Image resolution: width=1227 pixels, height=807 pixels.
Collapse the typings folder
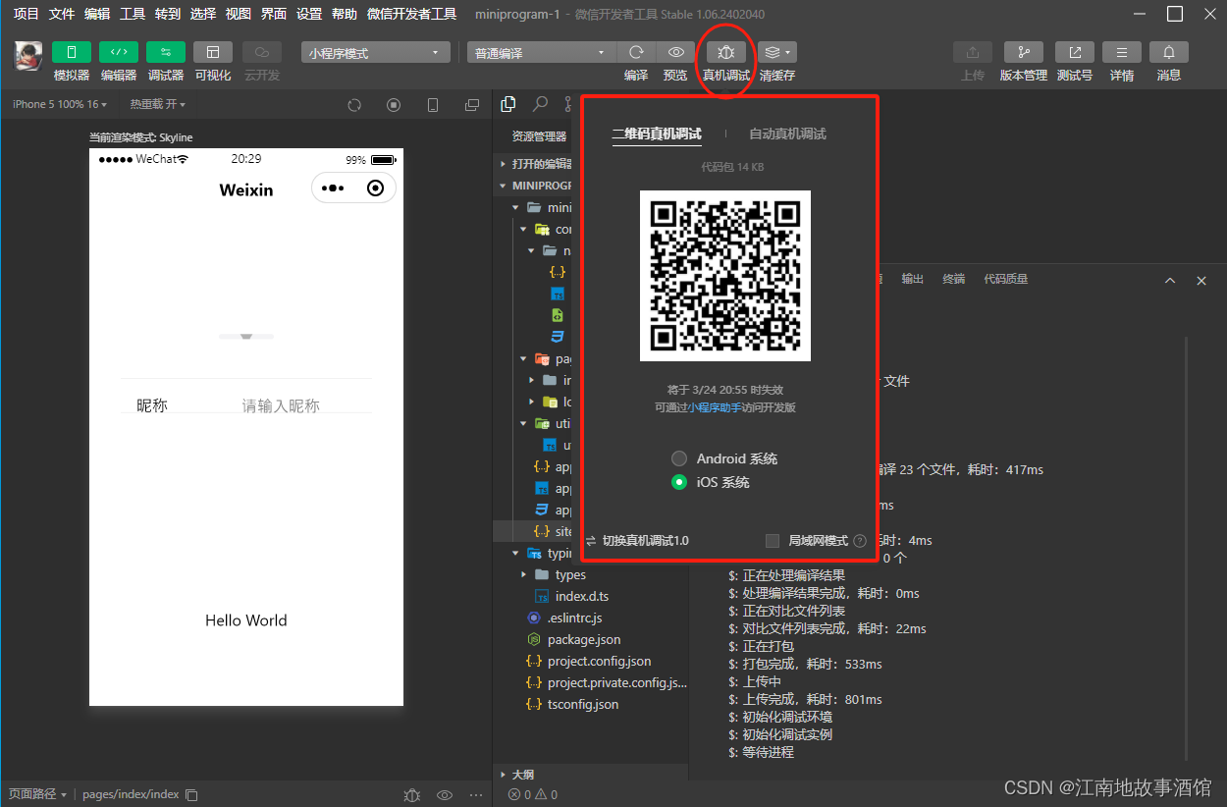click(517, 553)
